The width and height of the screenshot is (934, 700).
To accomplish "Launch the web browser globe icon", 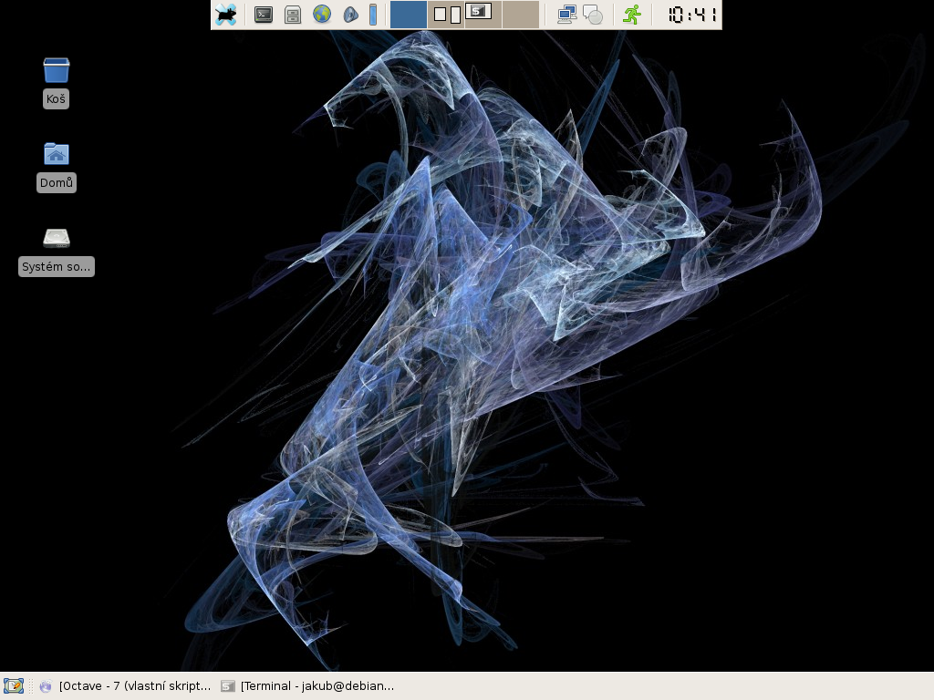I will pos(321,15).
